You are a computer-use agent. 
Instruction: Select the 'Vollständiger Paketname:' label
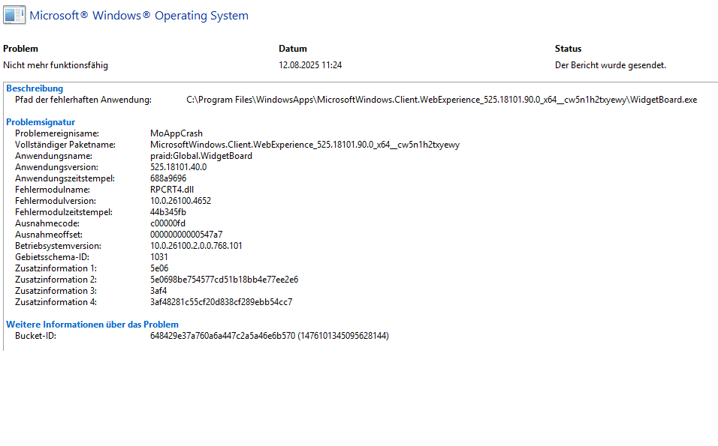click(65, 145)
